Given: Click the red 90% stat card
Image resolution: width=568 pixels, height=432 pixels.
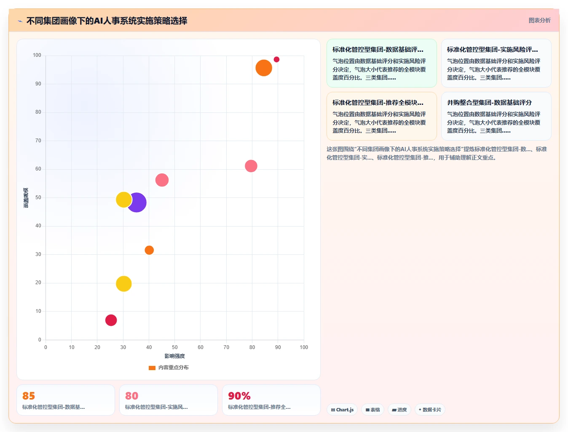Looking at the screenshot, I should pyautogui.click(x=271, y=400).
